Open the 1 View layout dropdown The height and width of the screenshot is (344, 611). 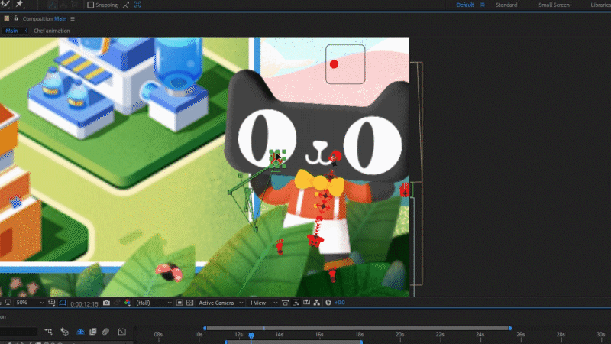click(263, 303)
